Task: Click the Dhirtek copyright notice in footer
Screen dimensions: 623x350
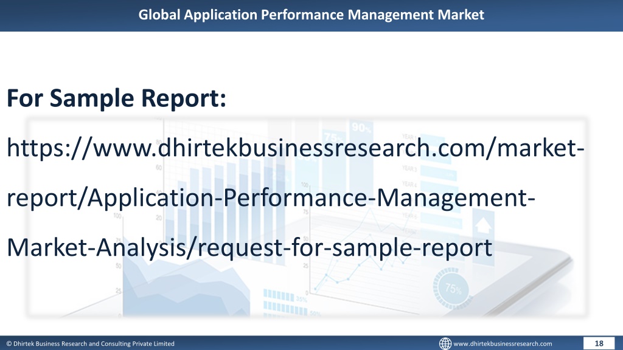Action: click(90, 344)
